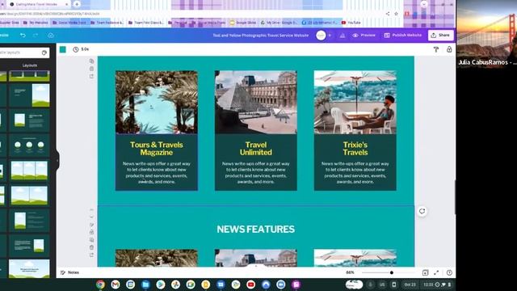
Task: Select the two-image strip layout
Action: (29, 196)
